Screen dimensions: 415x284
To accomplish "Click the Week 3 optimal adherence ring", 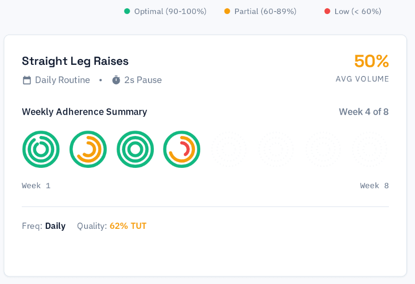I will [x=135, y=149].
